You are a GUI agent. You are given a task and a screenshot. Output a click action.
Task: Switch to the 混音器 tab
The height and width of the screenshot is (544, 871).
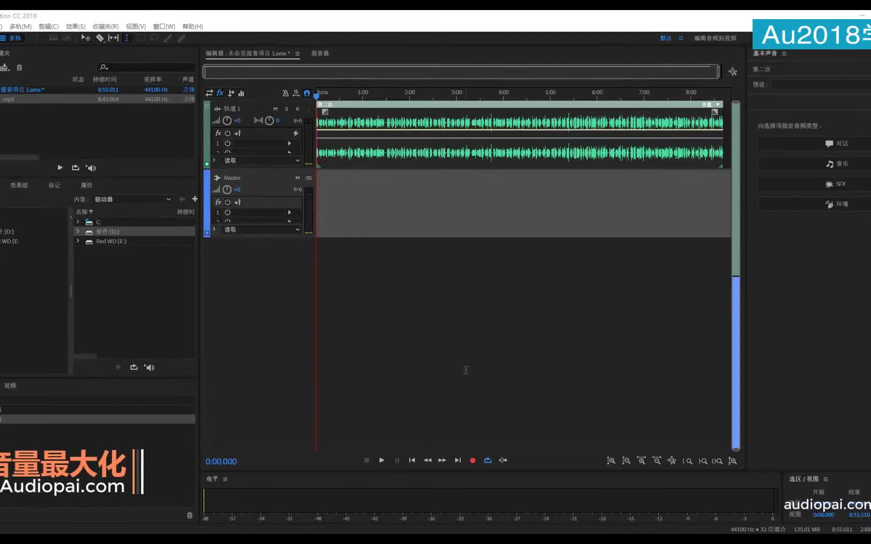pyautogui.click(x=320, y=53)
